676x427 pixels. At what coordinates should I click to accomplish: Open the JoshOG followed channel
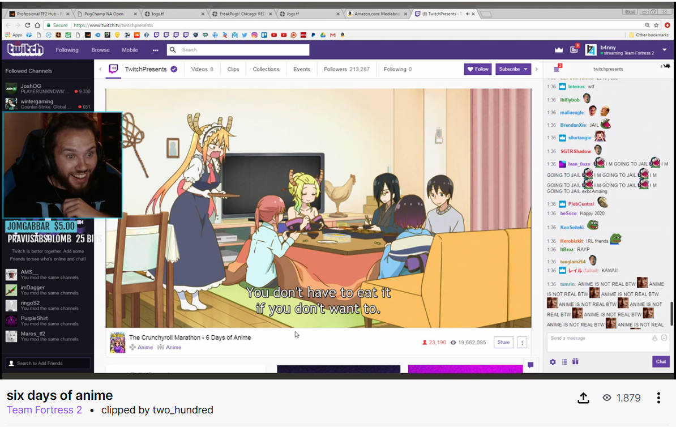(x=48, y=88)
